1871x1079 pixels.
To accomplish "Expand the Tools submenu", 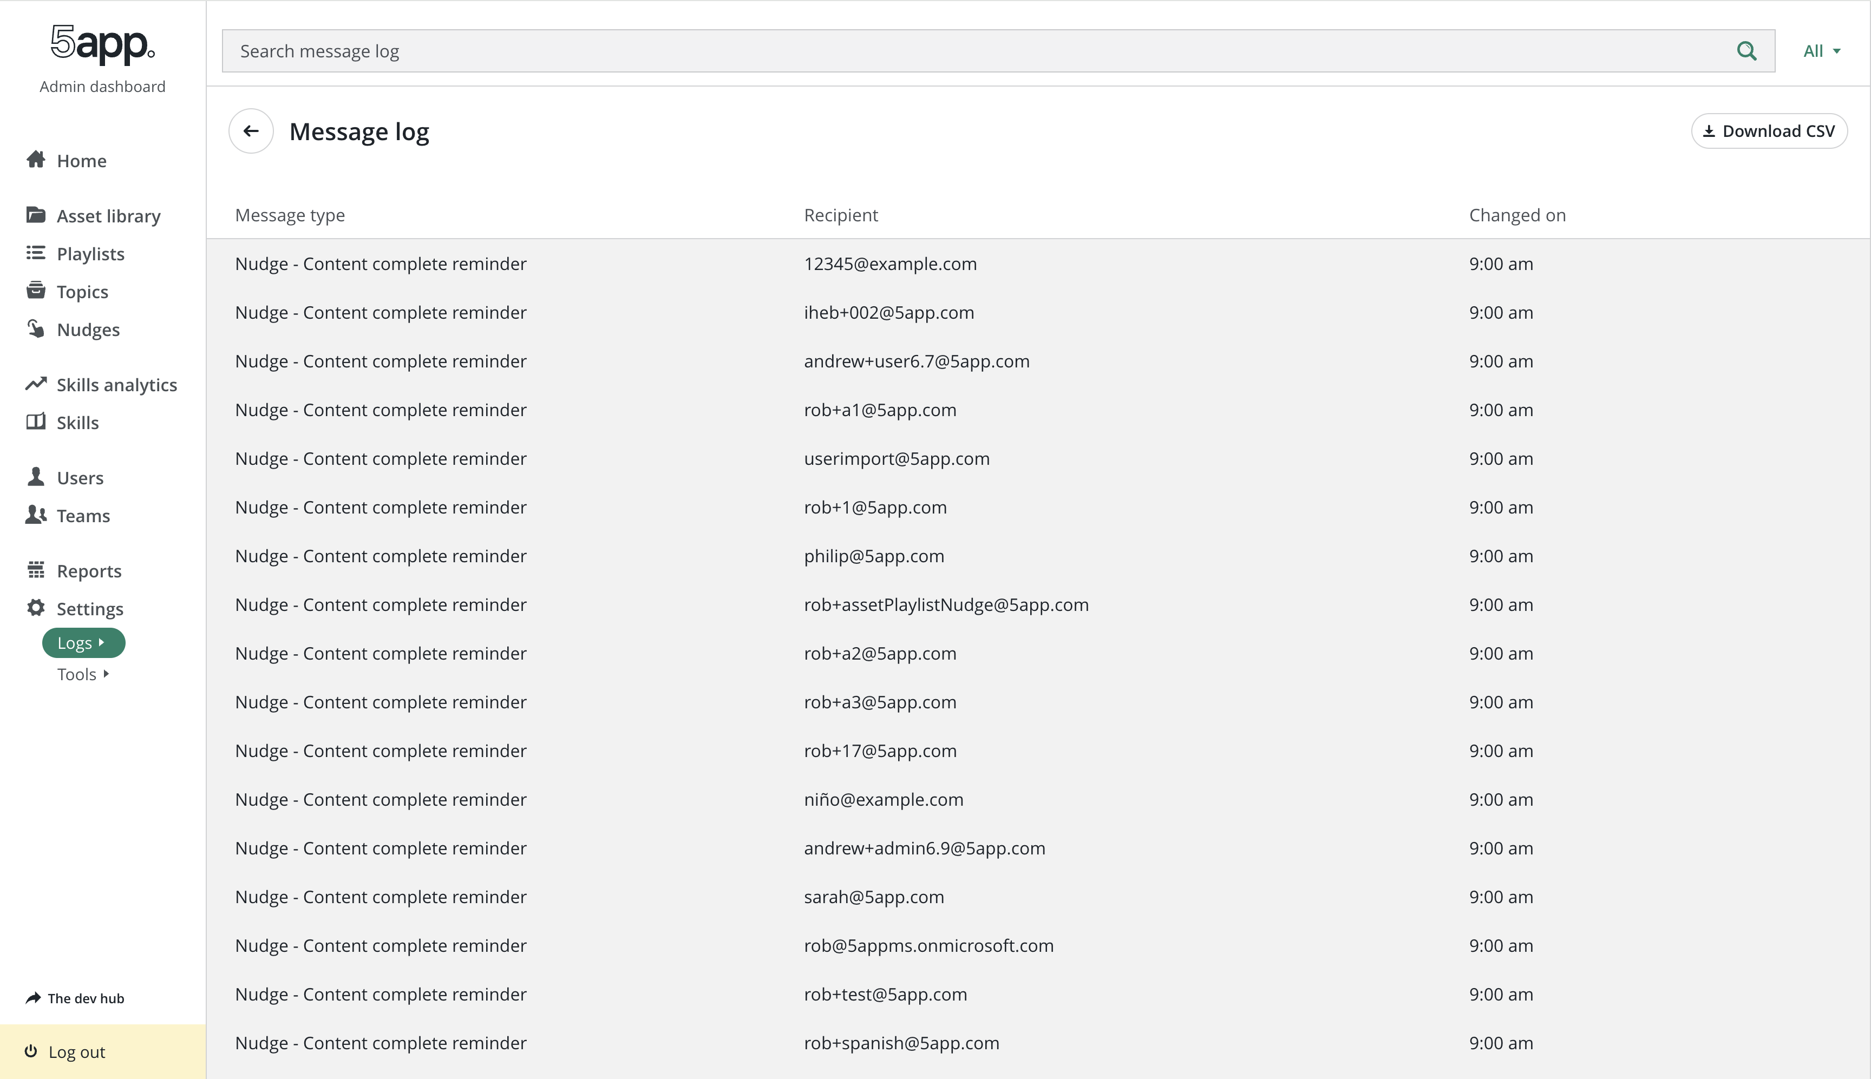I will 84,674.
